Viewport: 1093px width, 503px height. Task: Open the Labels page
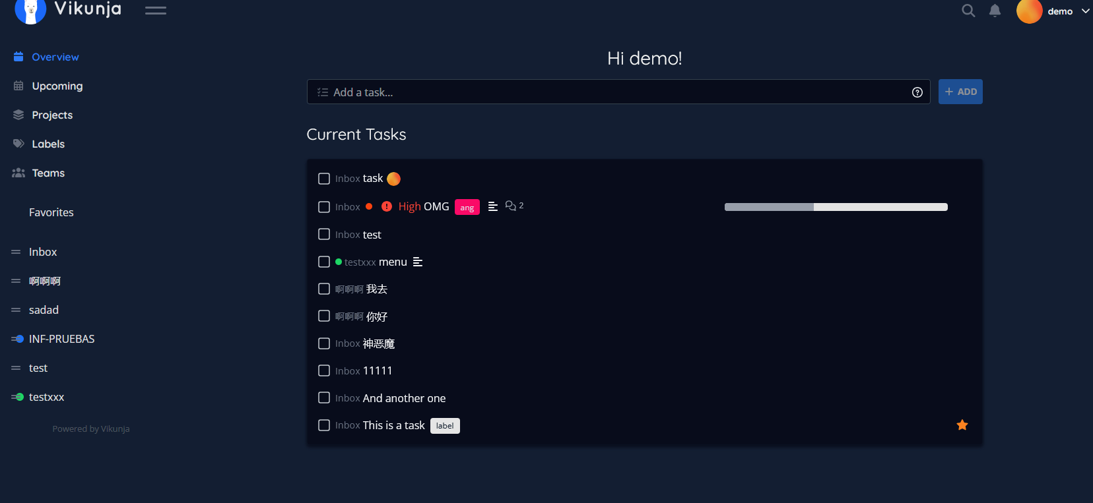click(48, 144)
